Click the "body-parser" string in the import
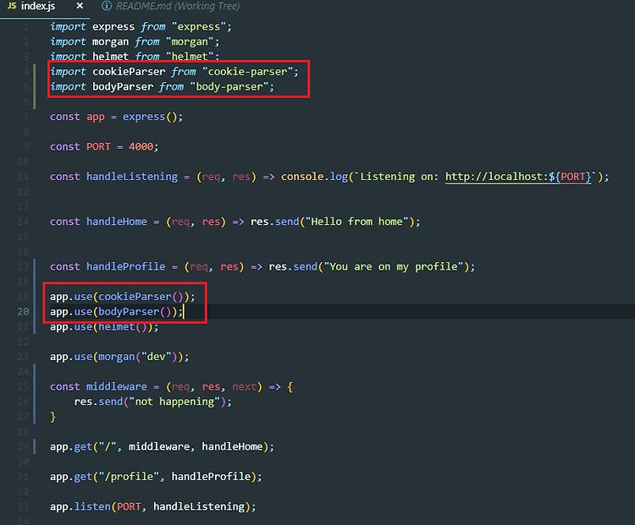The height and width of the screenshot is (525, 635). coord(229,86)
